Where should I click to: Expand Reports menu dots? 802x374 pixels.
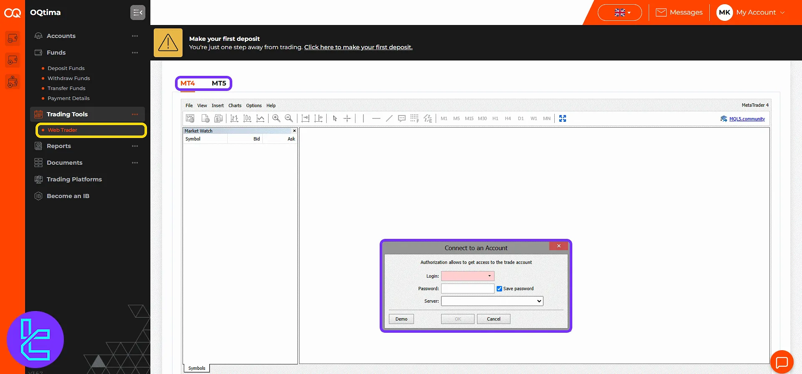(x=135, y=146)
